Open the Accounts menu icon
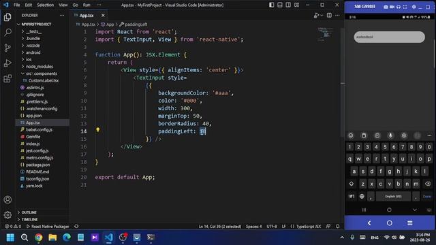Image resolution: width=436 pixels, height=245 pixels. [7, 199]
